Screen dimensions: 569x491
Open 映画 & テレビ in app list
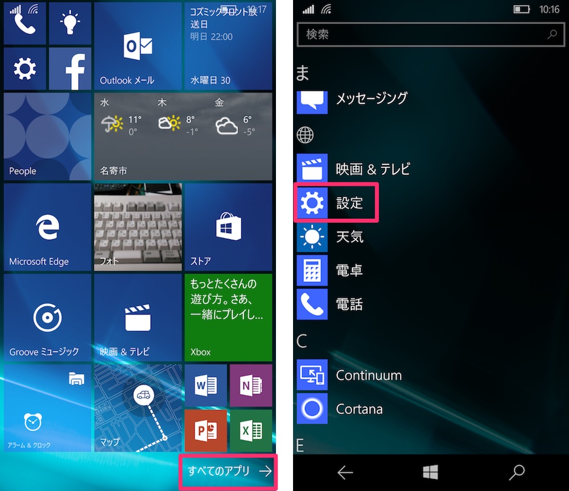[353, 169]
